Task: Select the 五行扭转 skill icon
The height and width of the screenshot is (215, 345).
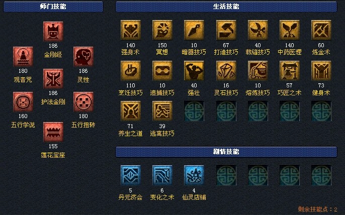Action: (83, 102)
